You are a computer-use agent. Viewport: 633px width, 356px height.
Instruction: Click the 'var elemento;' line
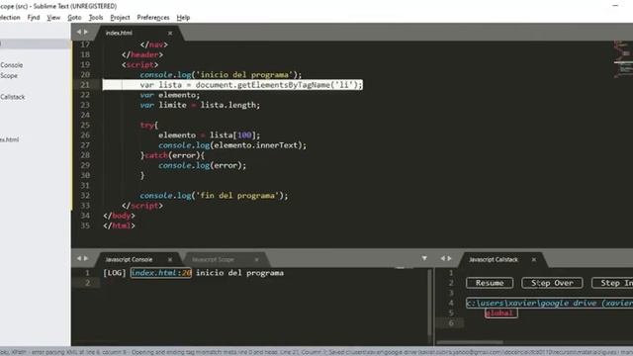point(169,95)
